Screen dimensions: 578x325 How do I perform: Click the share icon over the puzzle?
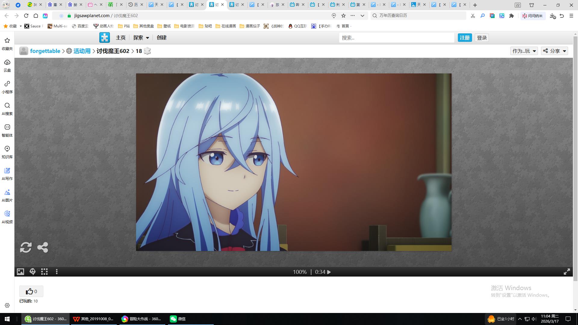point(42,247)
